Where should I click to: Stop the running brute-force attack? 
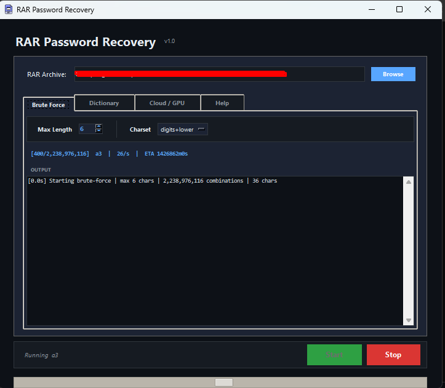coord(393,355)
